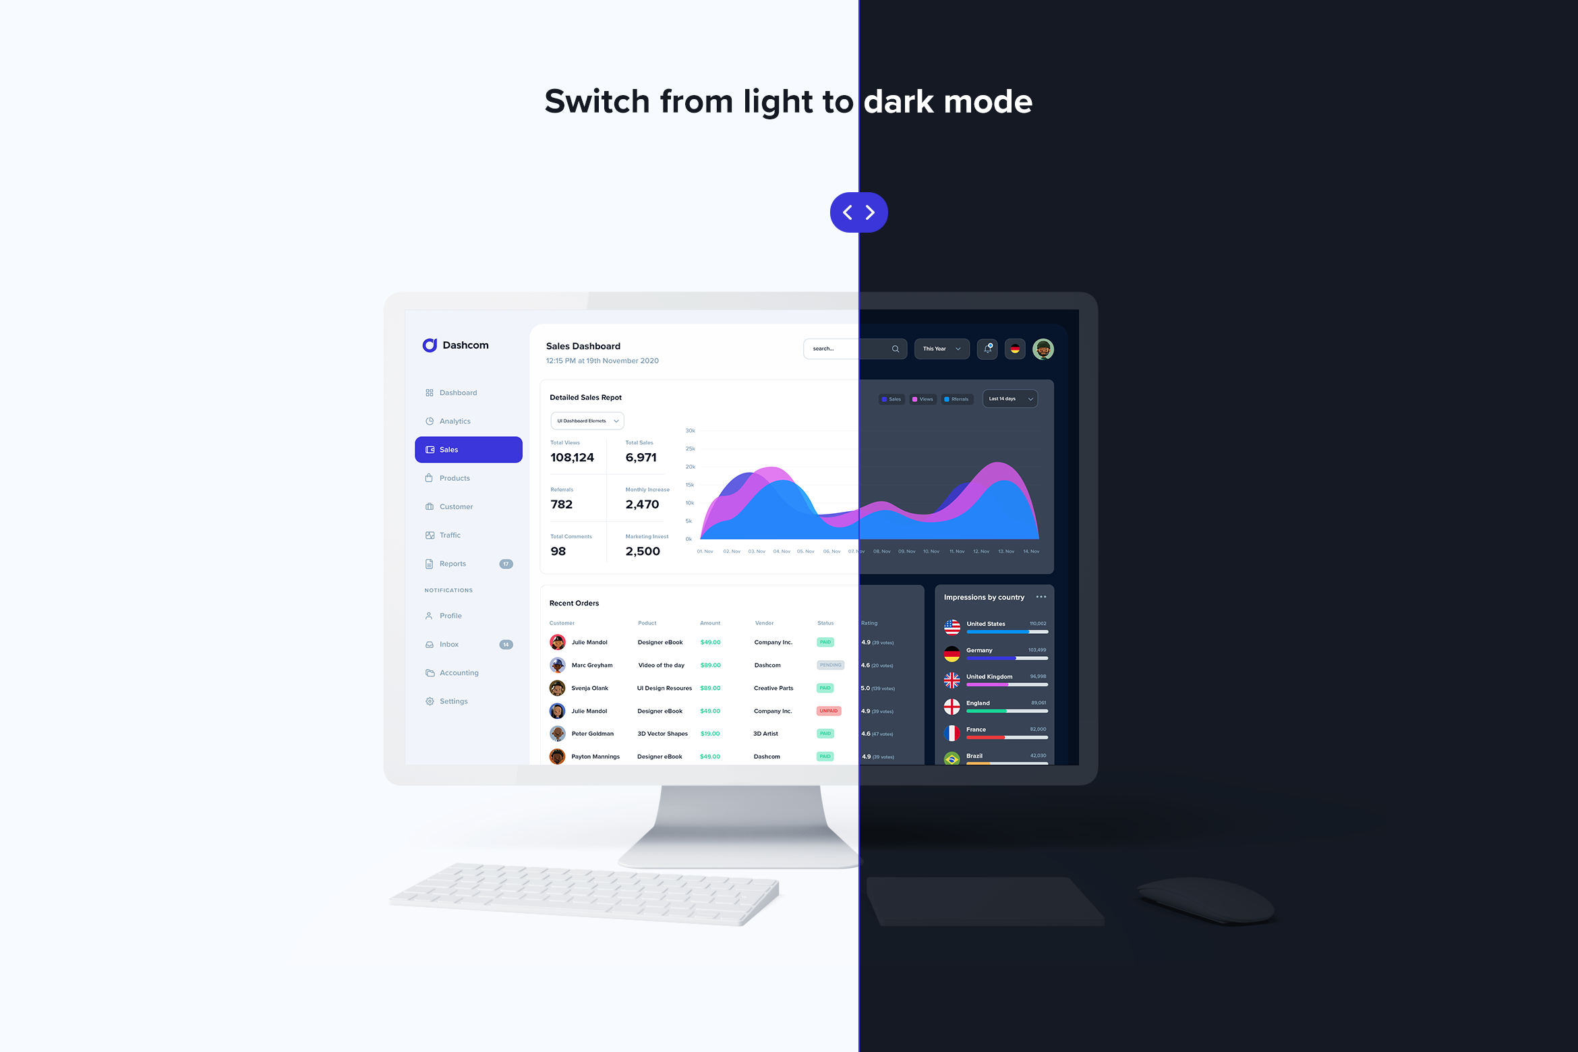Click the Accounting sidebar icon

click(430, 673)
